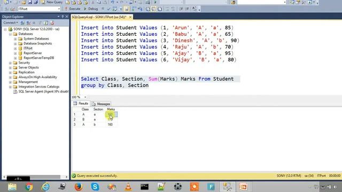Click Query executed successfully status text
This screenshot has width=342, height=192.
pos(97,175)
